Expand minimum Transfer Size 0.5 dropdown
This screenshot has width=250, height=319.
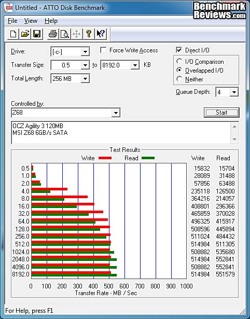coord(85,65)
